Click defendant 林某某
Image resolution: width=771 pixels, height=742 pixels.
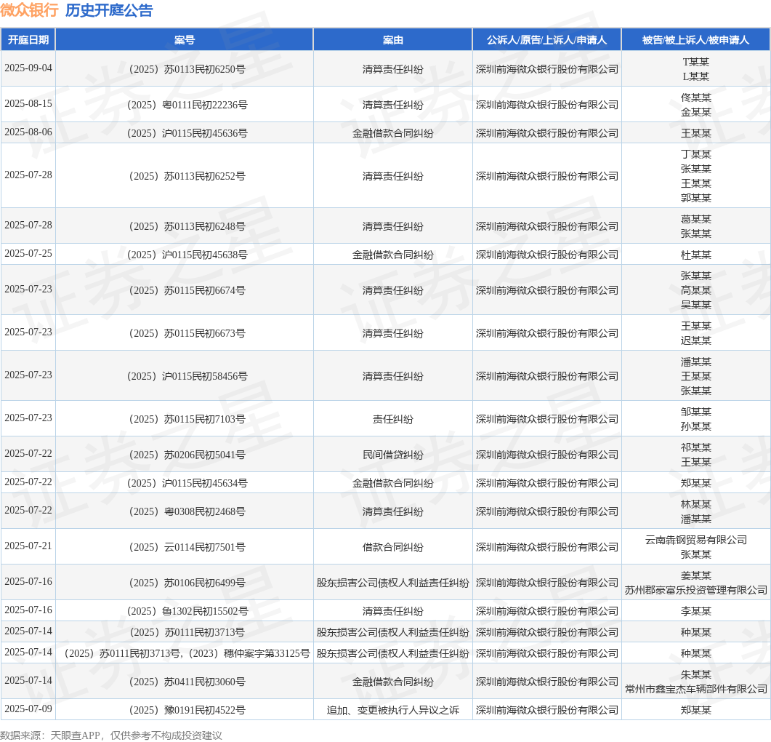[x=695, y=504]
